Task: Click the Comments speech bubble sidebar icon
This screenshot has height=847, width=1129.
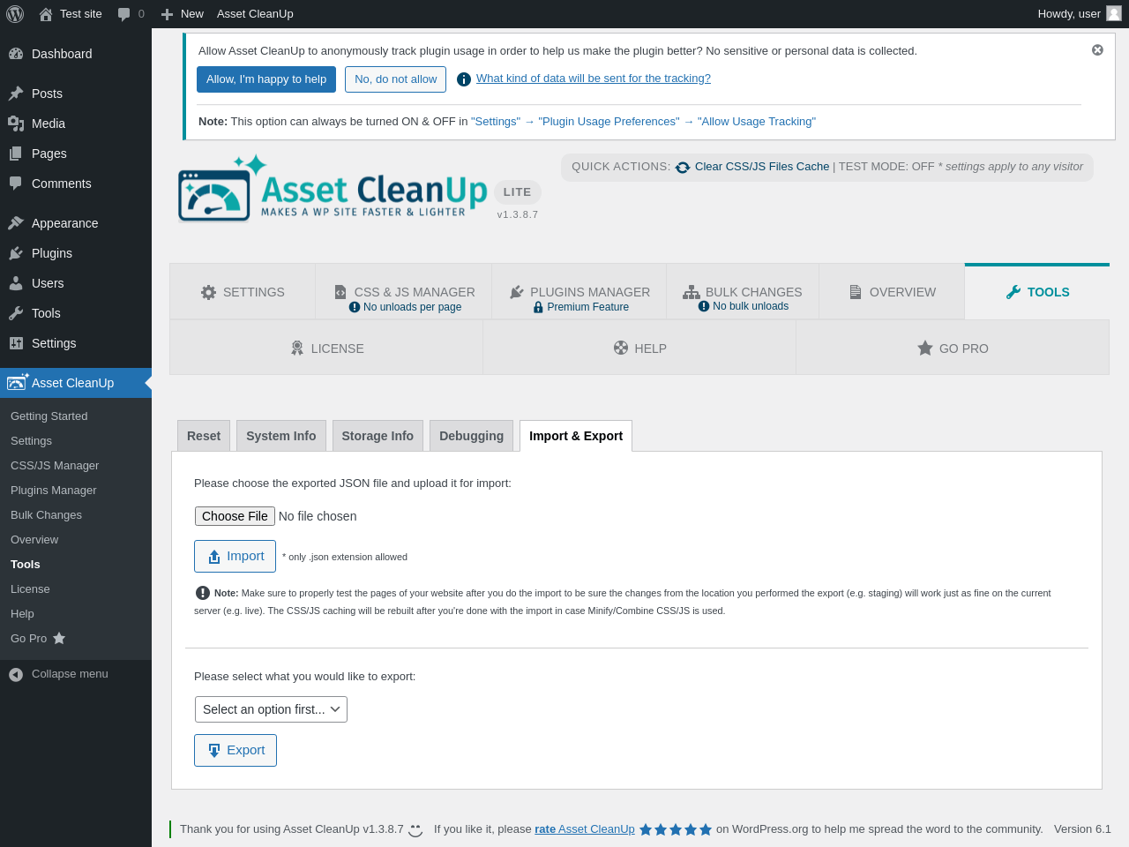Action: (x=16, y=184)
